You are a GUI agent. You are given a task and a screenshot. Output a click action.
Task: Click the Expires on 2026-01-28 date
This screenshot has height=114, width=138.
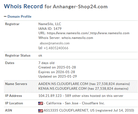(57, 72)
